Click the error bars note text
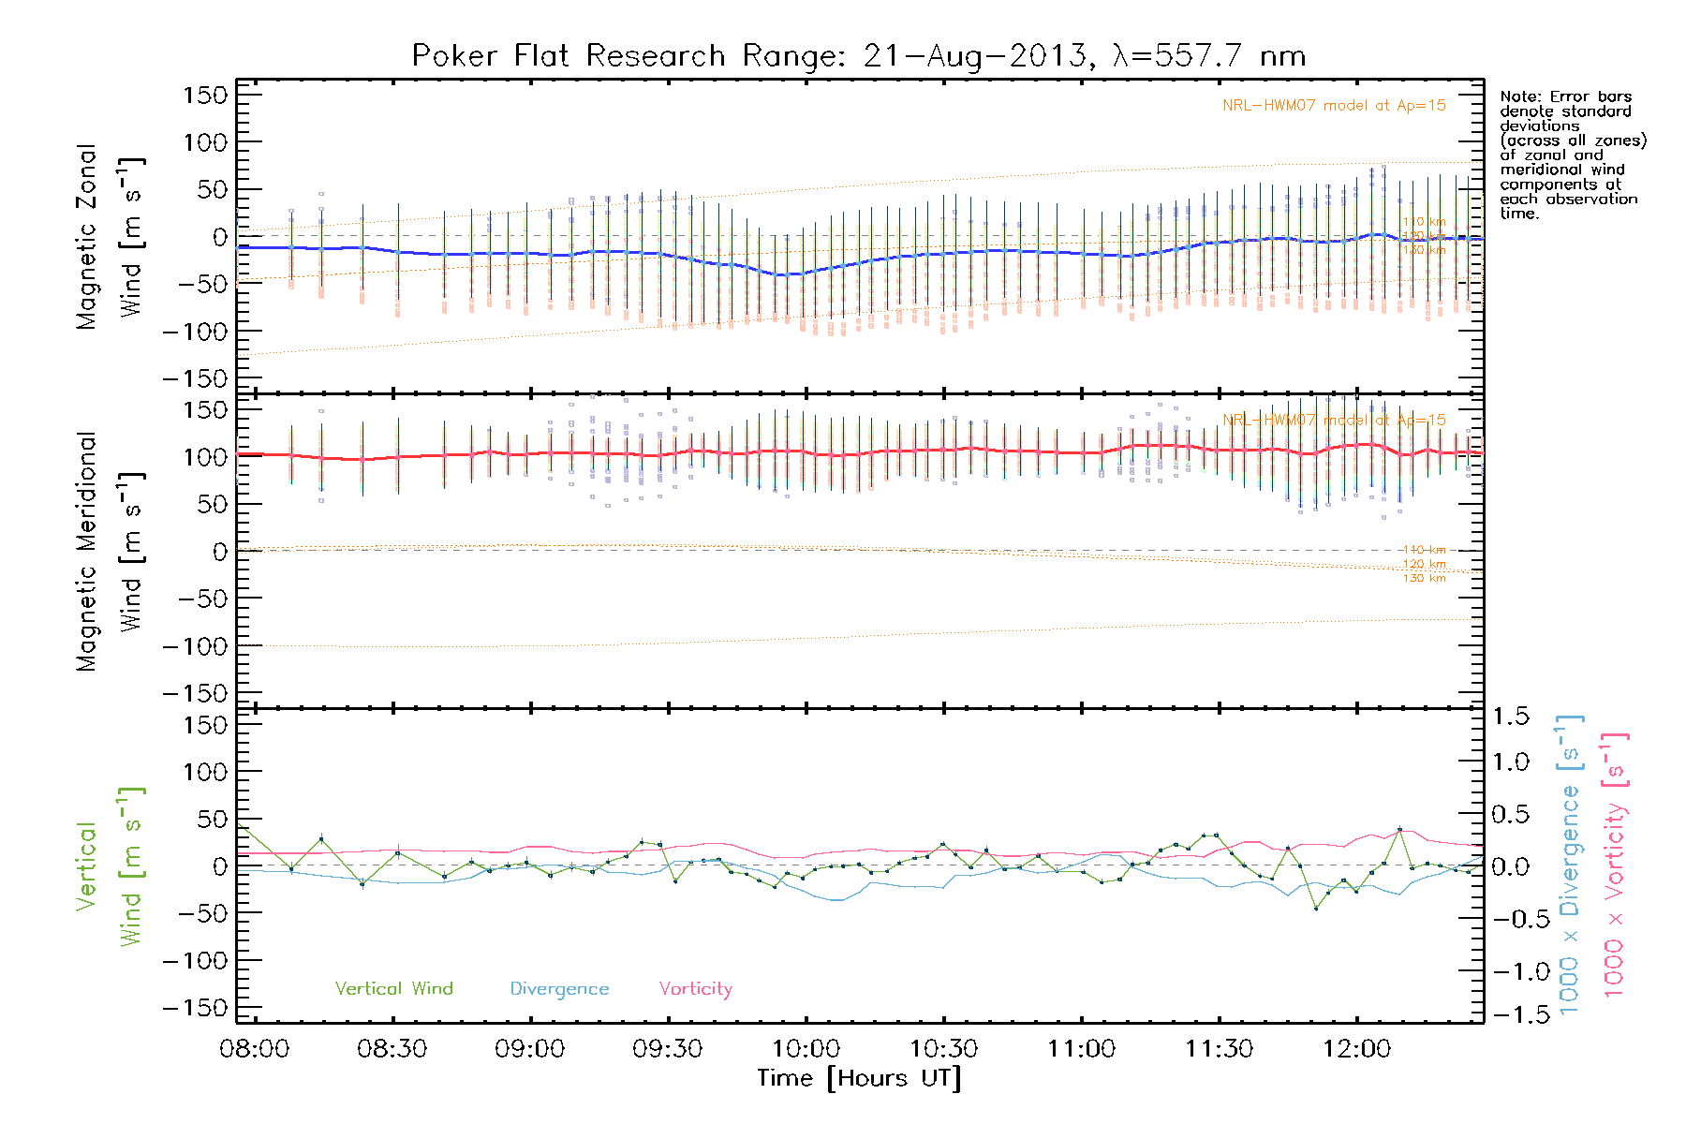The image size is (1686, 1124). click(x=1572, y=155)
